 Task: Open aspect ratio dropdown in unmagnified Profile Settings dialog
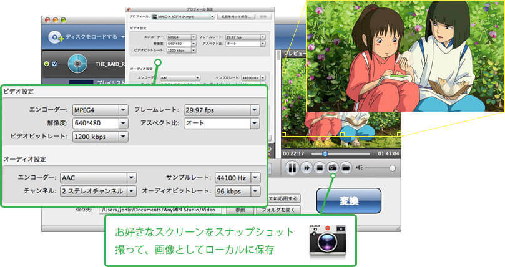click(245, 44)
